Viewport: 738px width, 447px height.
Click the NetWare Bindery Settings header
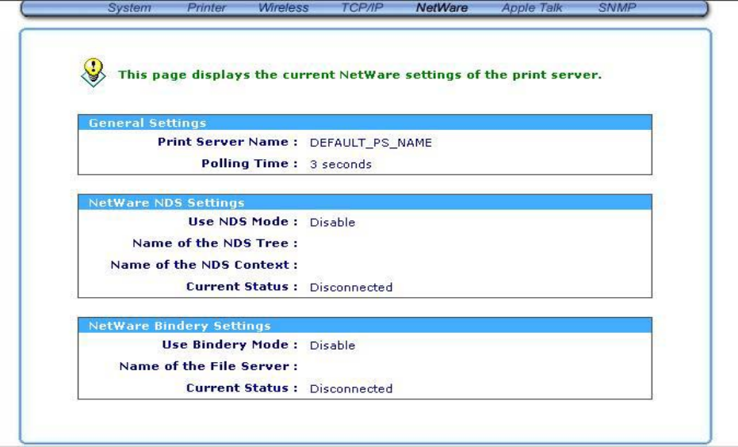tap(365, 326)
